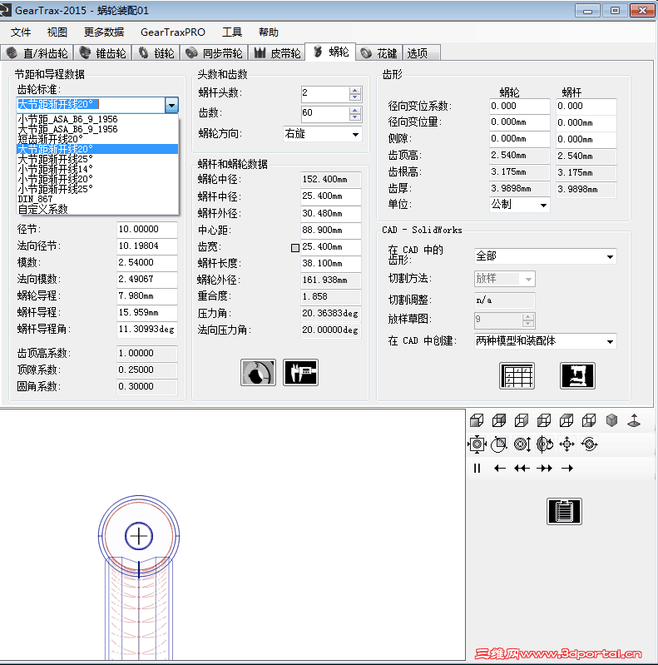Choose 大节距渐开线25° from the list
This screenshot has width=658, height=665.
click(97, 159)
